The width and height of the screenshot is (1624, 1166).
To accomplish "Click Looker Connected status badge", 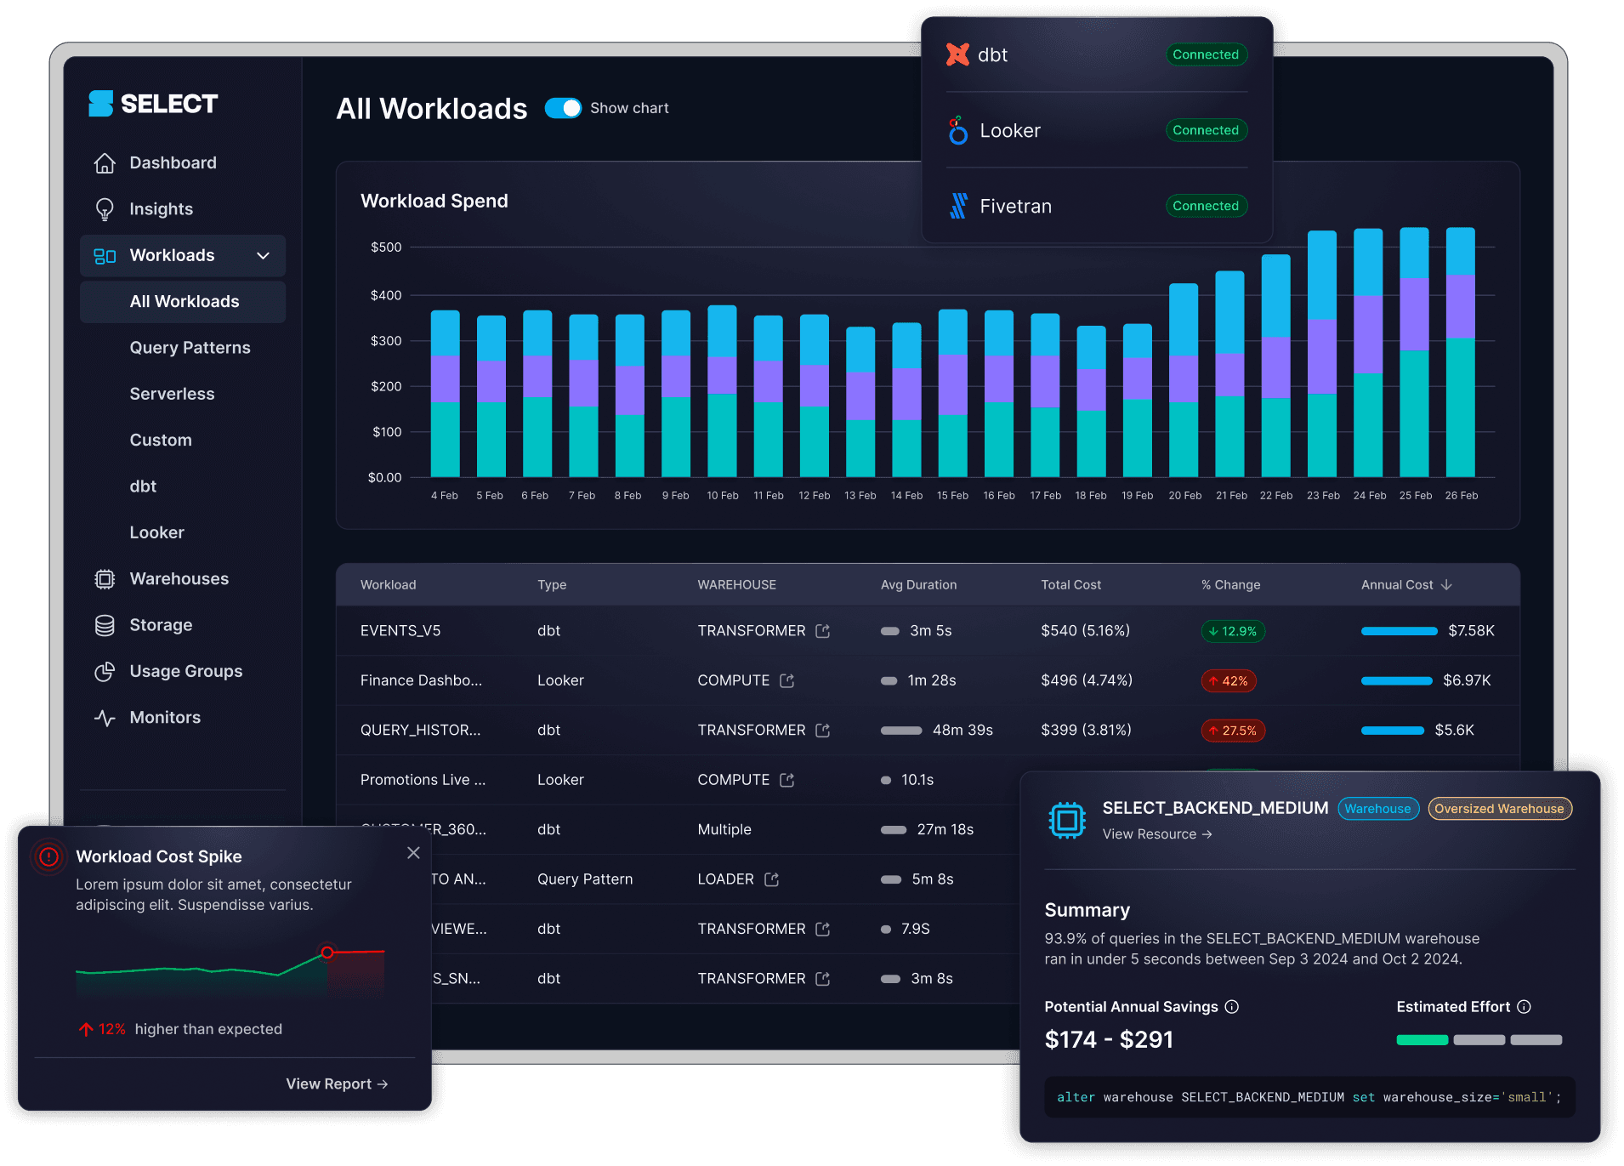I will point(1206,130).
